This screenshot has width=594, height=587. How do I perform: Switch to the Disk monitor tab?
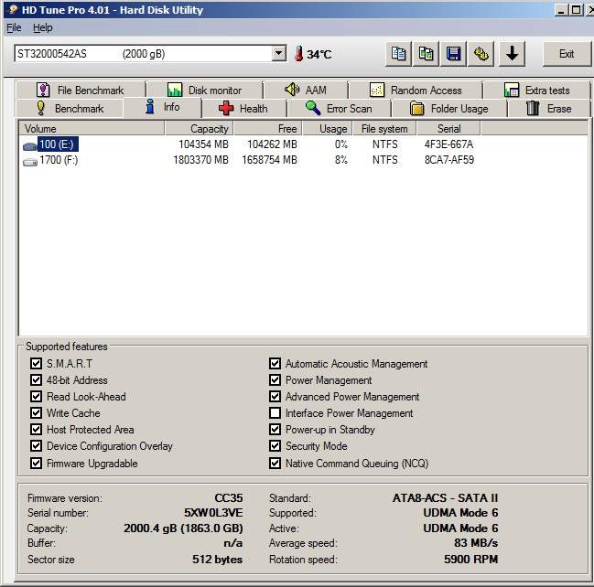[205, 91]
